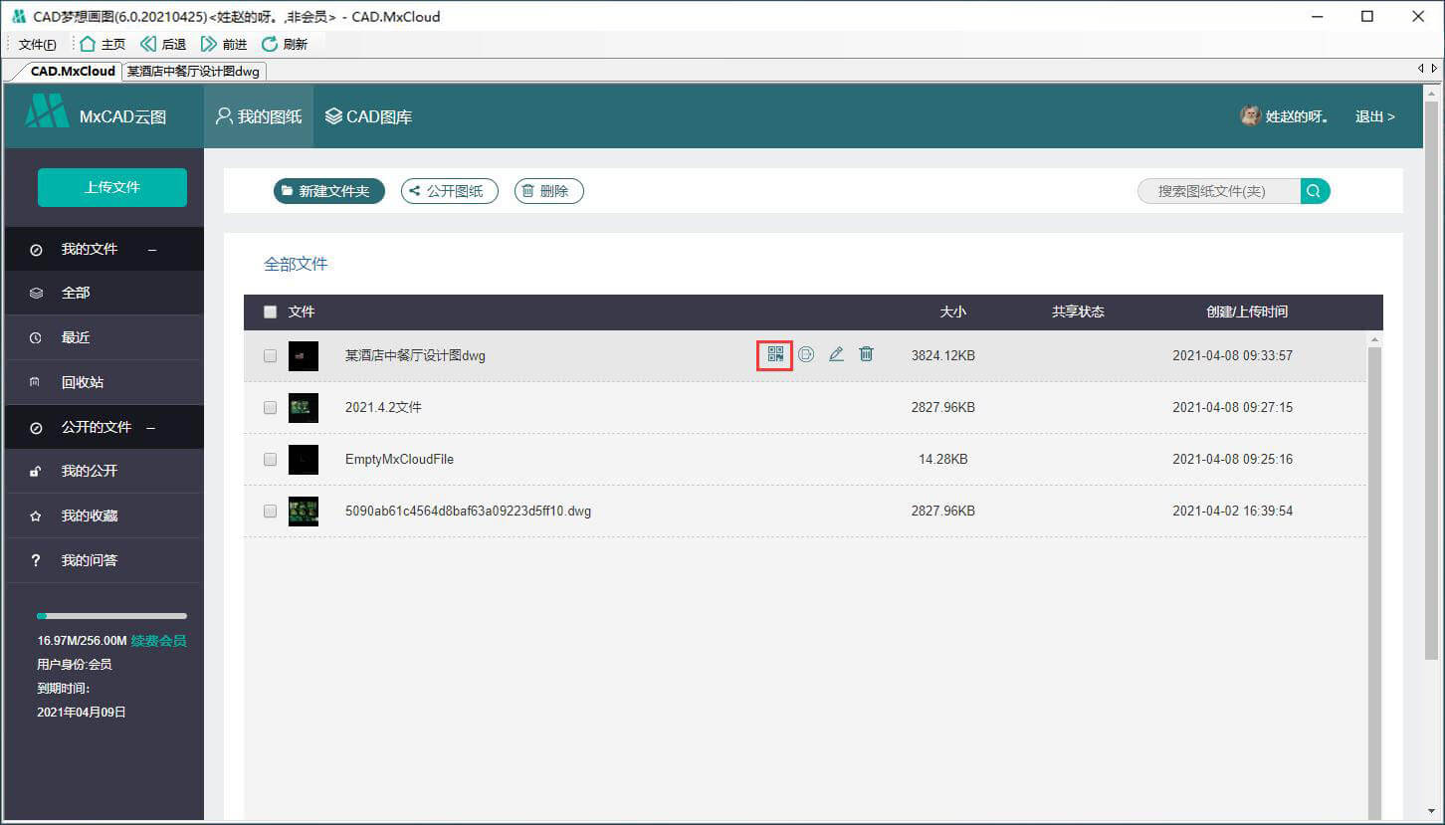This screenshot has height=825, width=1445.
Task: Click the timestamp 2021-04-08 09:27:15
Action: pyautogui.click(x=1232, y=407)
